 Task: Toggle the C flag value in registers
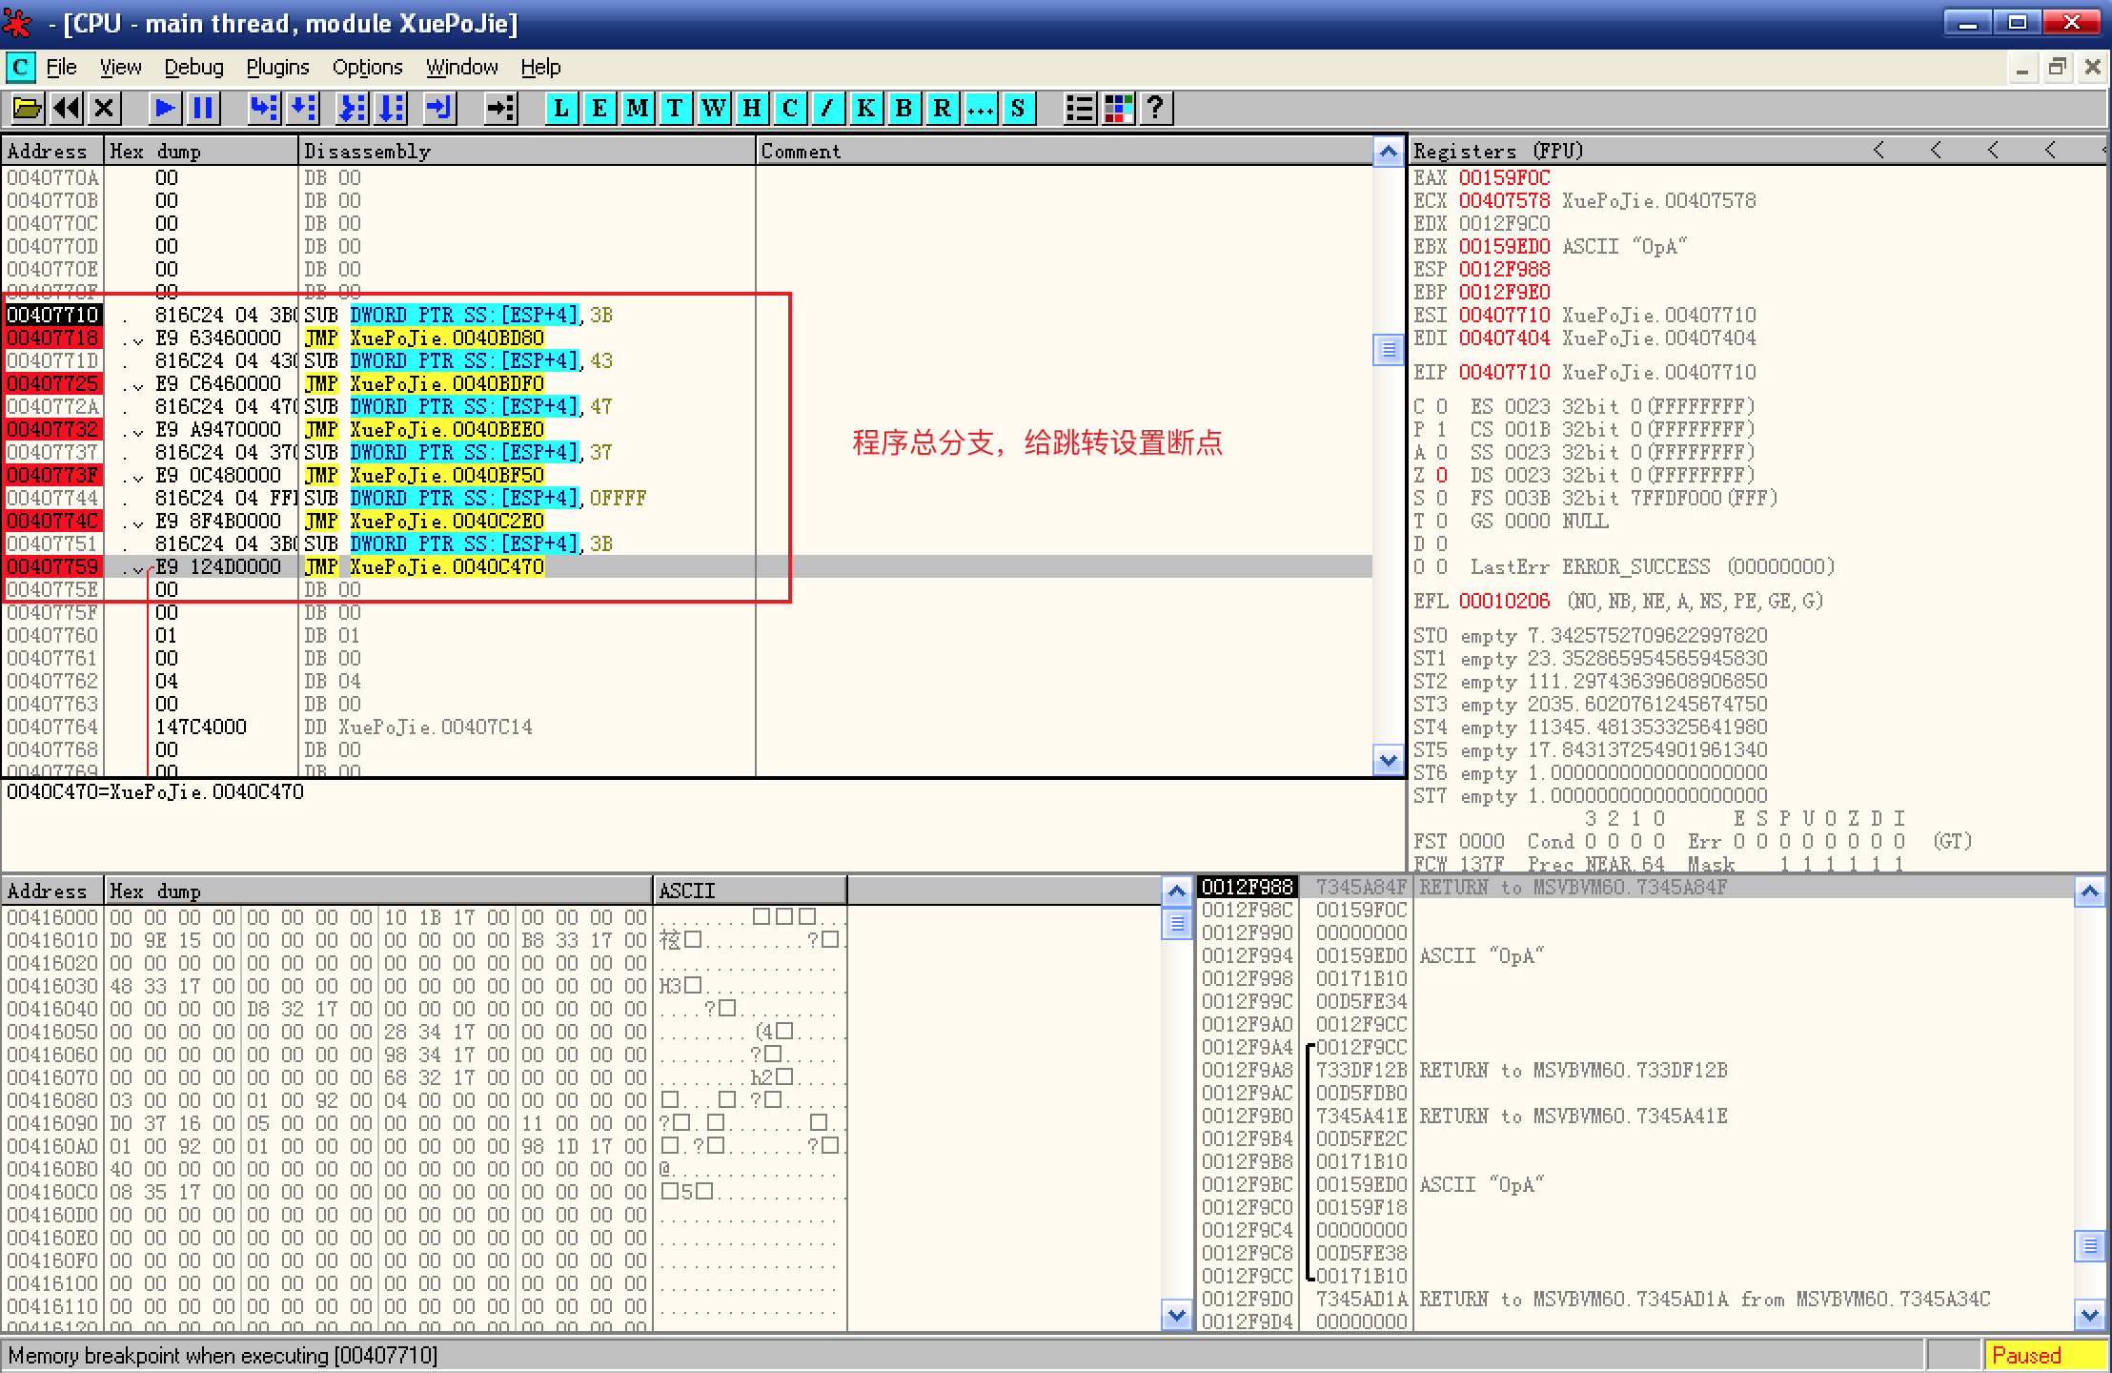[x=1442, y=406]
